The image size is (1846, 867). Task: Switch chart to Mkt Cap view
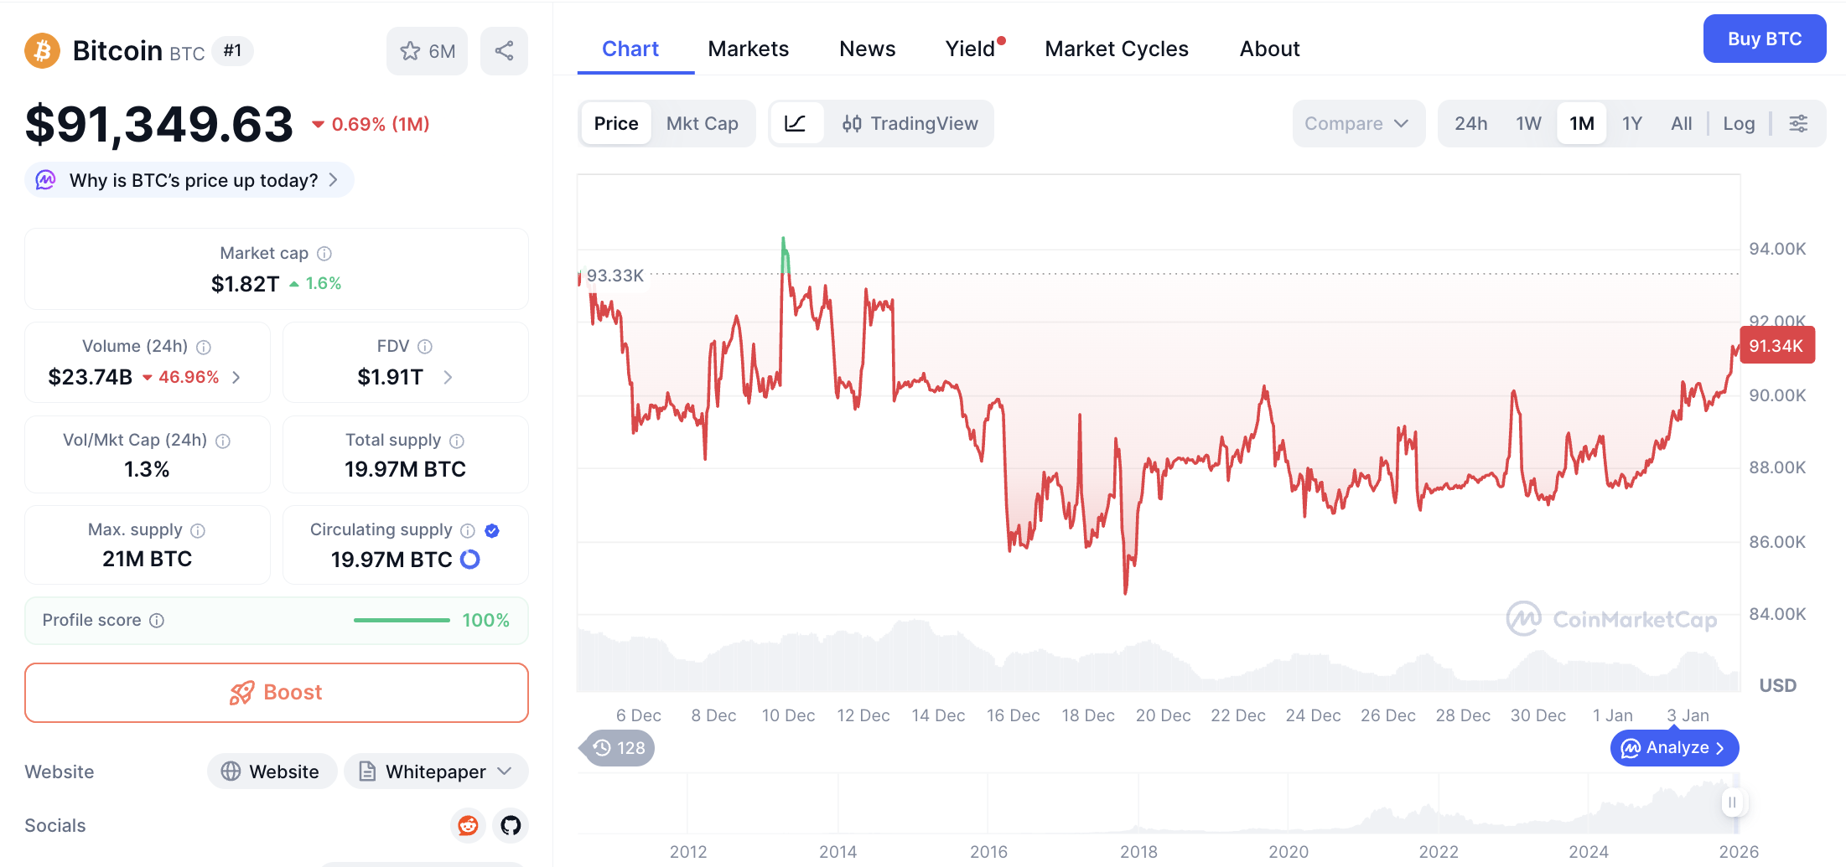[x=702, y=124]
